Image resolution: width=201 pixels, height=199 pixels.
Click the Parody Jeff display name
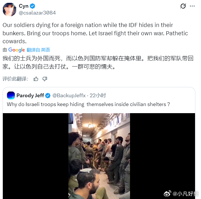(30, 96)
